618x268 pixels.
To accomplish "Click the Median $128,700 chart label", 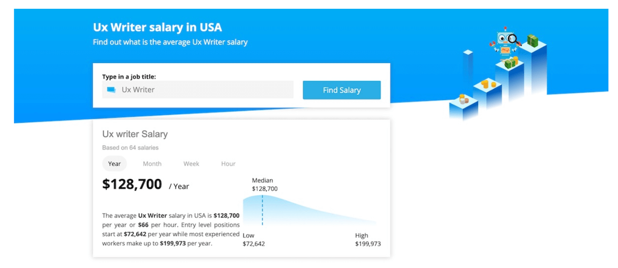I will 265,185.
